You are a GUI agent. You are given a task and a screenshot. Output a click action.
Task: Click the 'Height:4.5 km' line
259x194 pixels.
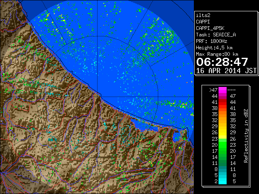[x=214, y=48]
